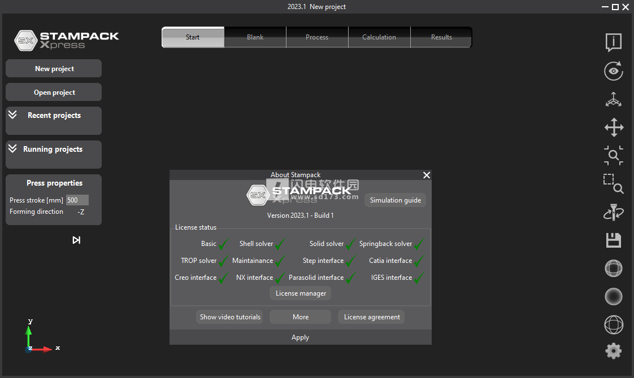634x378 pixels.
Task: Select the zoom-to-selection box icon
Action: point(613,183)
